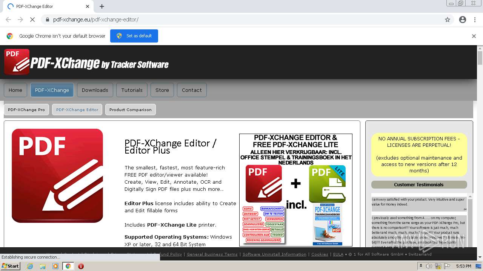Open a new tab with the plus button
The height and width of the screenshot is (271, 483).
click(x=102, y=6)
